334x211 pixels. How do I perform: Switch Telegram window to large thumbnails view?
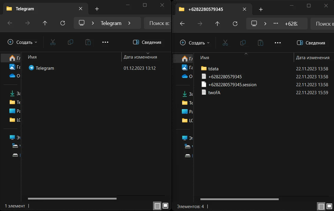click(x=165, y=206)
